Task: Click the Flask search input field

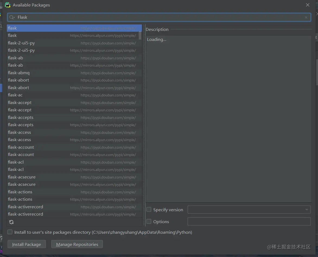Action: [x=159, y=17]
